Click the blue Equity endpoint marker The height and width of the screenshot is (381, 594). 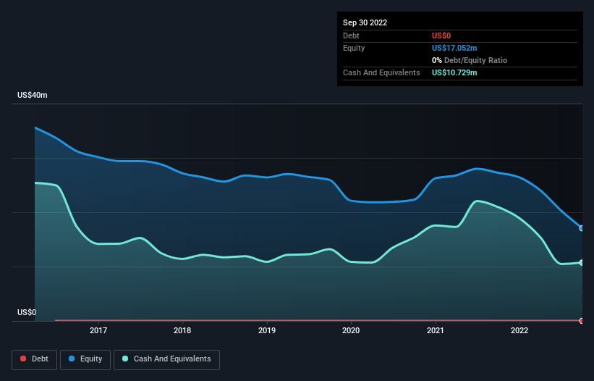coord(582,228)
